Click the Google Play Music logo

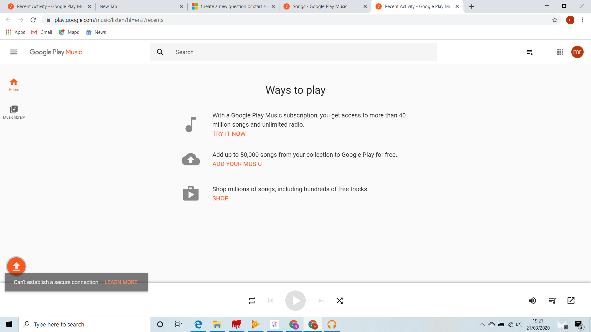56,52
